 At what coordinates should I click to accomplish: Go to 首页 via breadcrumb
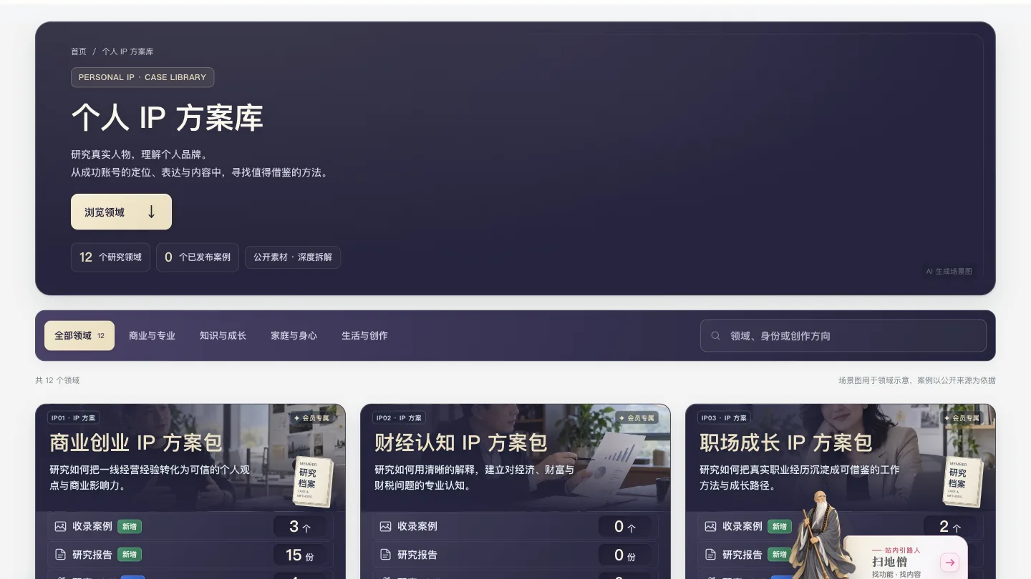(79, 51)
